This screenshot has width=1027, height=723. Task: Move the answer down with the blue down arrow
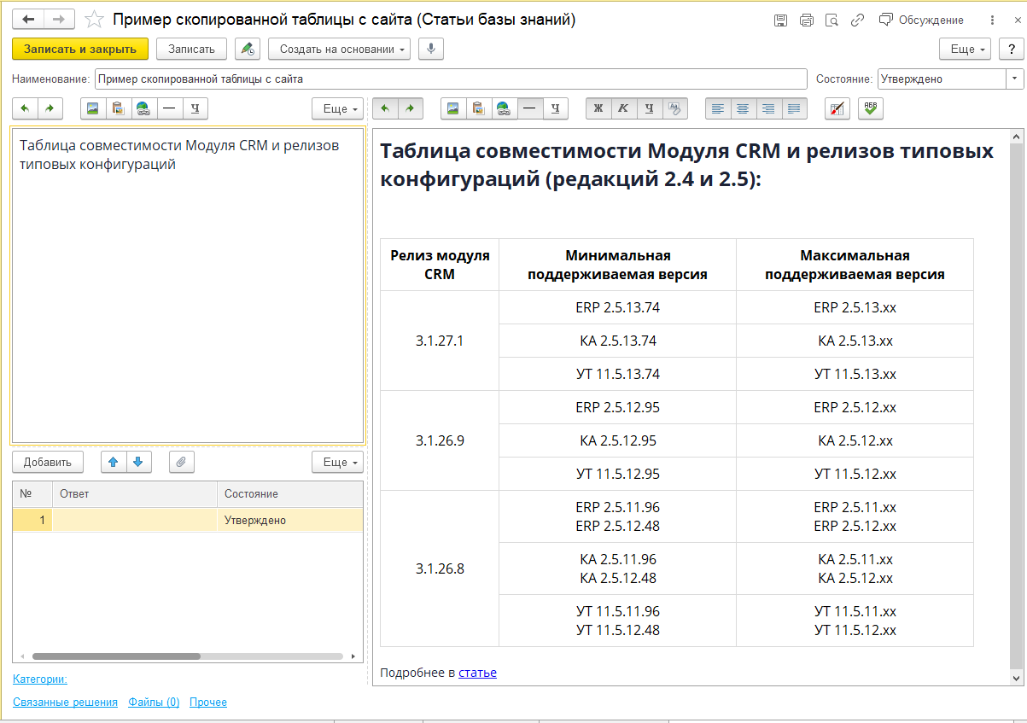pos(139,462)
